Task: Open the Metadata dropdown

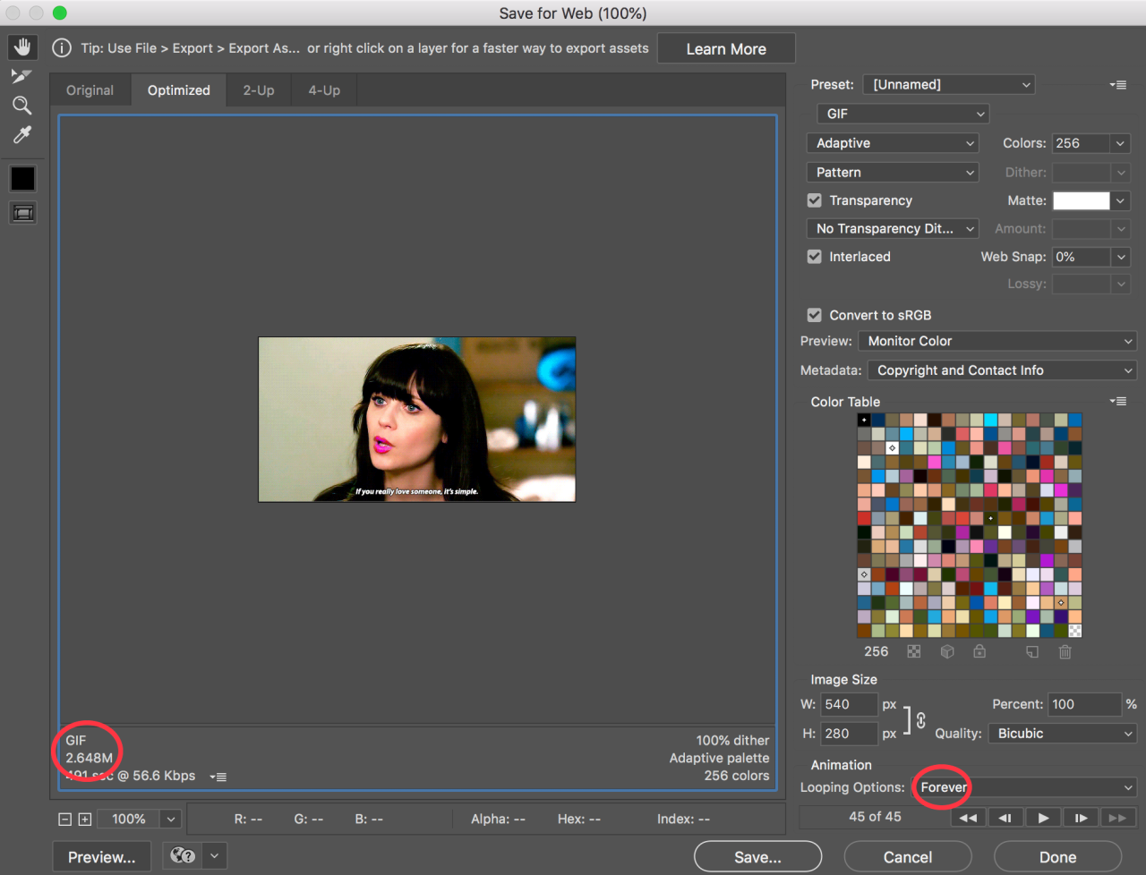Action: click(1002, 370)
